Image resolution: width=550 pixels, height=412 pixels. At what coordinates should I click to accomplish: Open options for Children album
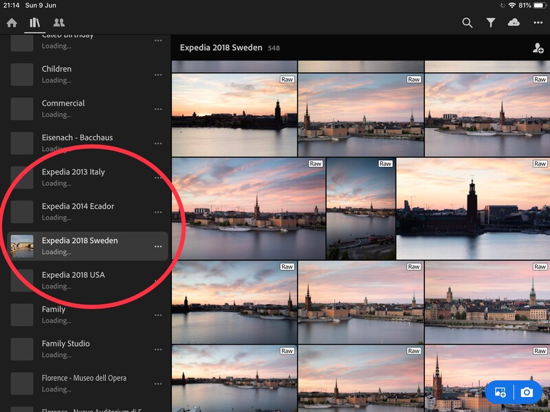pyautogui.click(x=158, y=75)
